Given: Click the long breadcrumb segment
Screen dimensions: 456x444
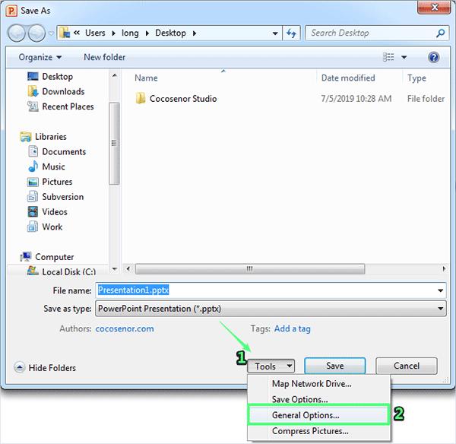Looking at the screenshot, I should coord(130,33).
